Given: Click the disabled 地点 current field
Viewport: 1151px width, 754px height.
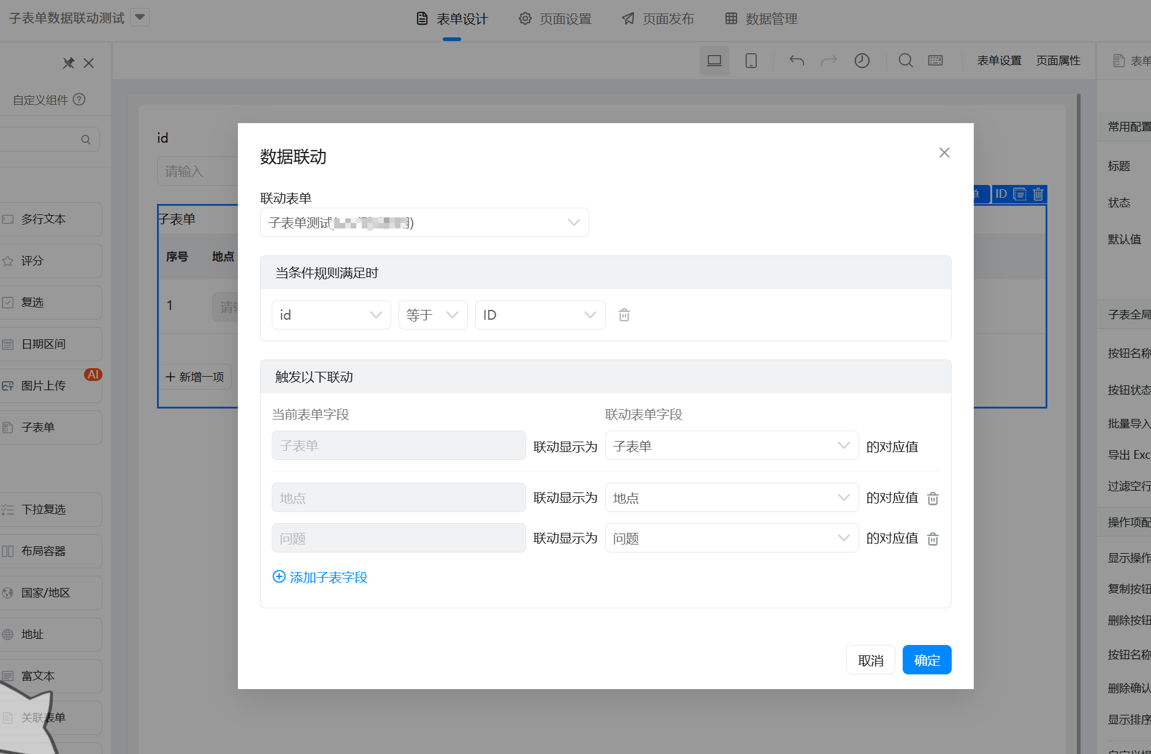Looking at the screenshot, I should coord(399,497).
